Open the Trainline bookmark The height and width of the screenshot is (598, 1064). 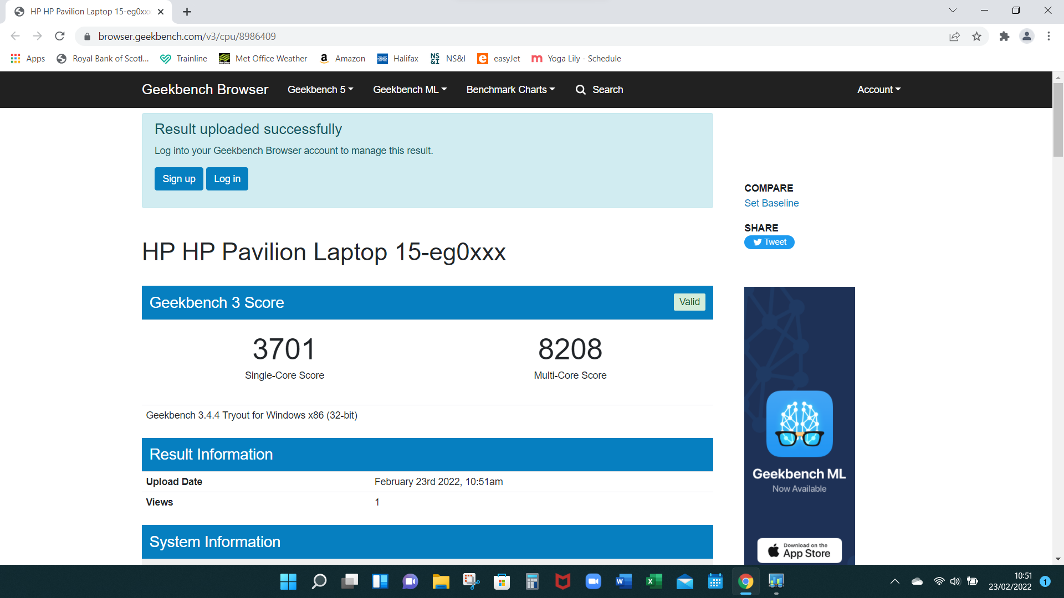coord(183,59)
